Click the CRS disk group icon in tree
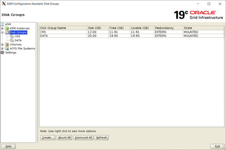 12,36
